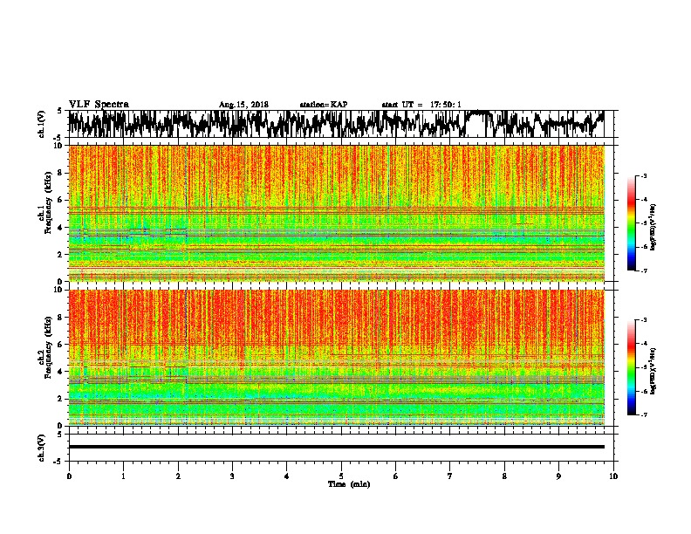Click the "-7" label on ch.2 colorbar

pos(644,414)
